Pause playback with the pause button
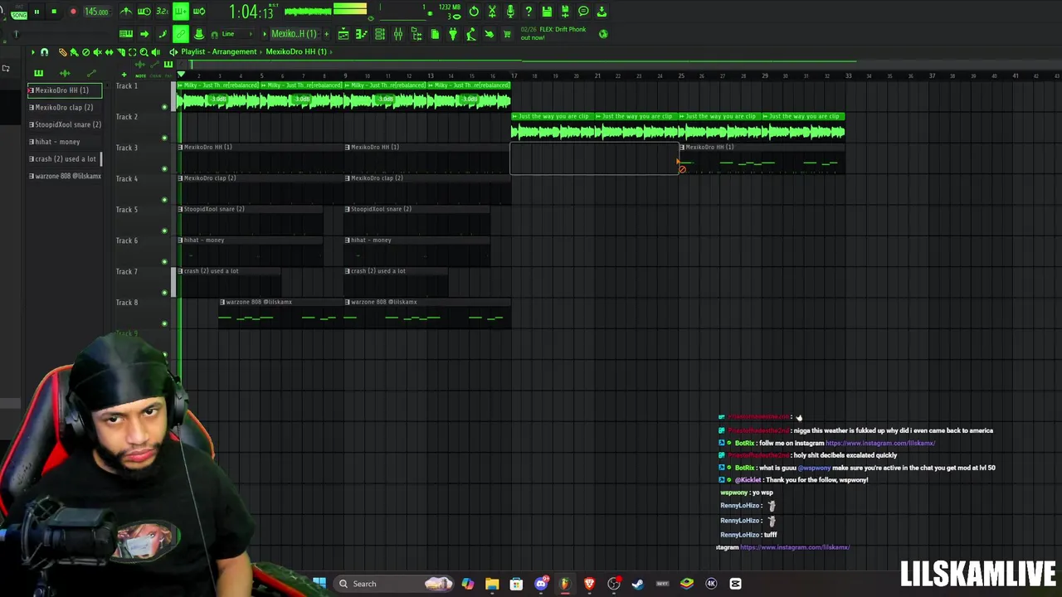Image resolution: width=1062 pixels, height=597 pixels. coord(37,12)
